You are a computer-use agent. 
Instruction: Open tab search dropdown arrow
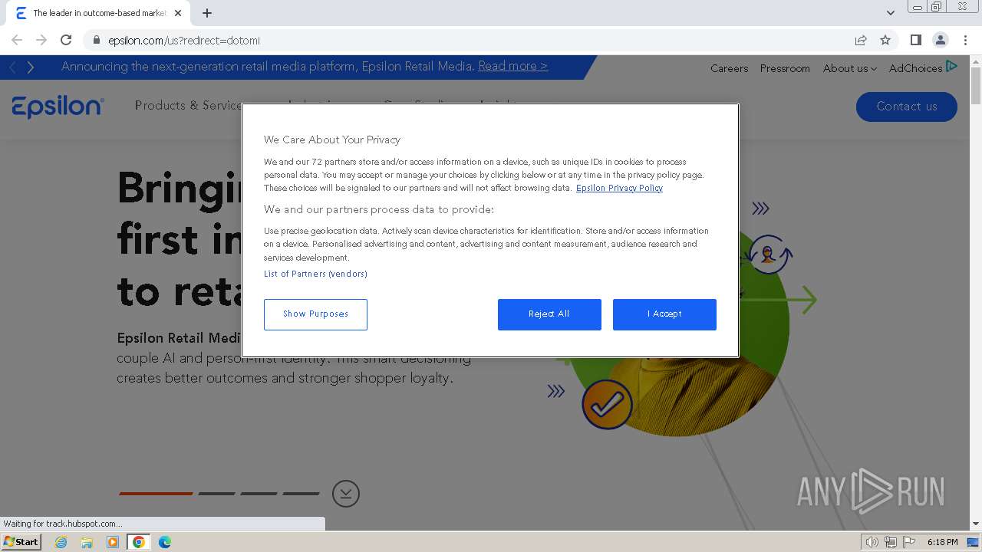tap(890, 13)
